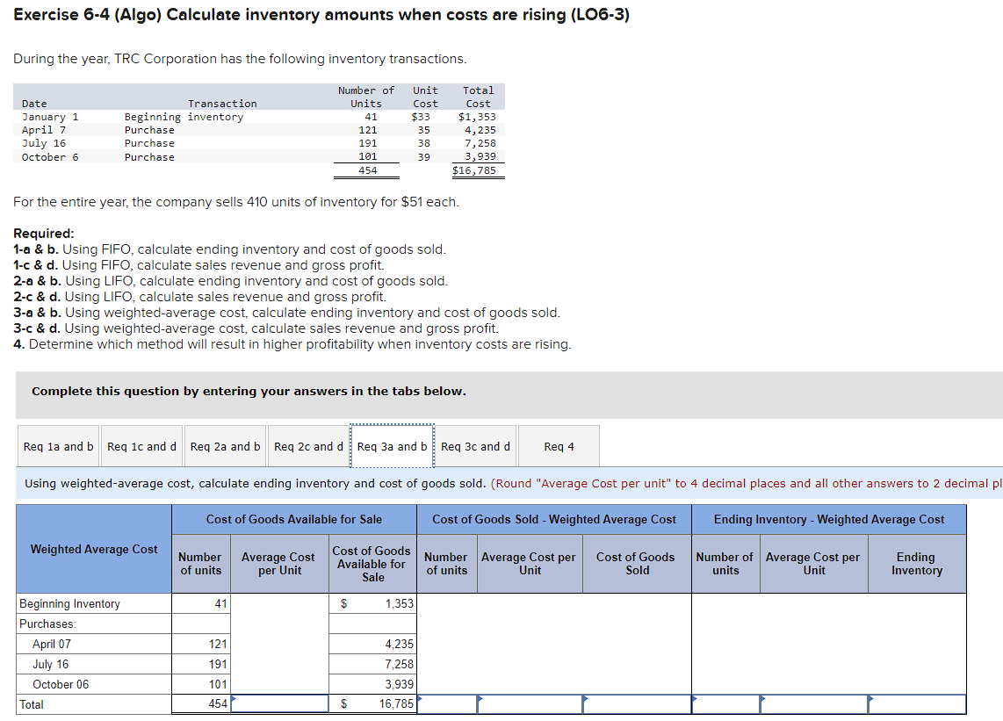Viewport: 1003px width, 721px height.
Task: Click the Average Cost per Unit cell for Beginning Inventory
Action: point(278,603)
